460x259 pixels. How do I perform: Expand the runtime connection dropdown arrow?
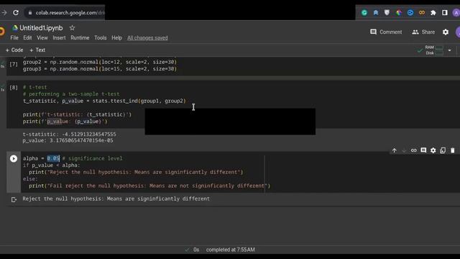[449, 50]
